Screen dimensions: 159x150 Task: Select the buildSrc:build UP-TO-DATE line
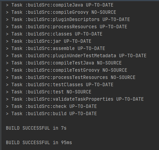[x=51, y=114]
